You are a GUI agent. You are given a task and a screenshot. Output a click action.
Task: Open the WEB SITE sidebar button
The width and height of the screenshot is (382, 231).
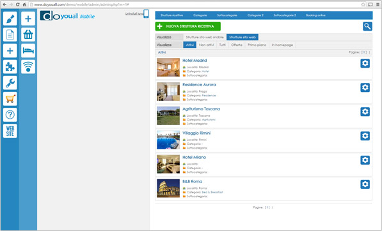10,131
